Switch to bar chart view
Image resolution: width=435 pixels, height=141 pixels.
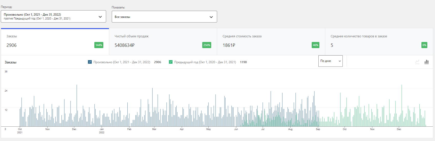(x=427, y=62)
